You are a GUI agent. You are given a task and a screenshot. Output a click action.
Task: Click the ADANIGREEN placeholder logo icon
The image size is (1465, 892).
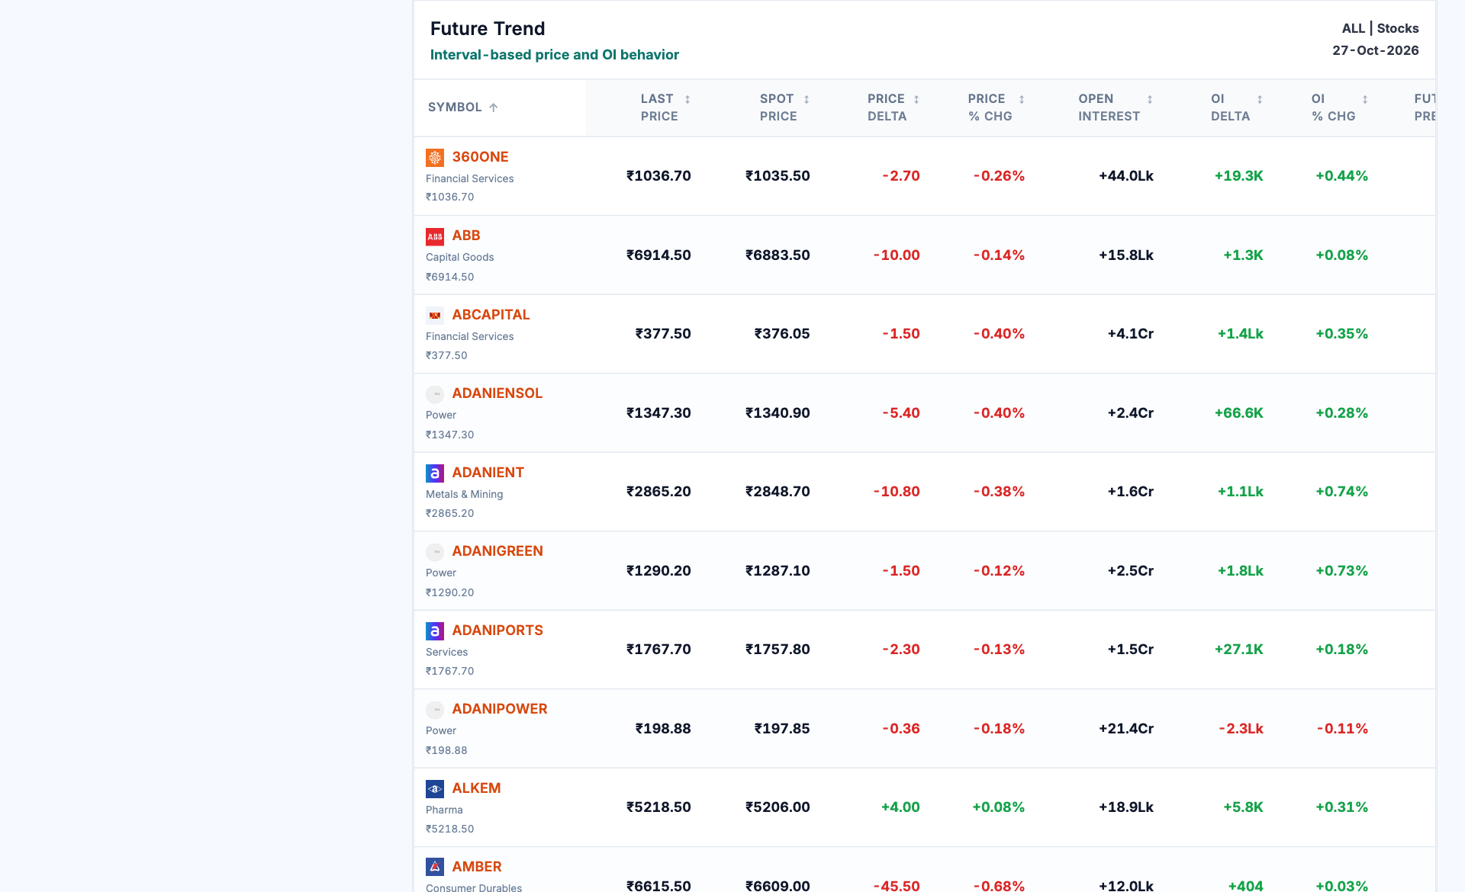pyautogui.click(x=435, y=552)
